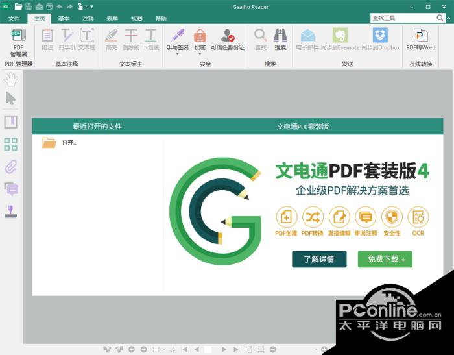The height and width of the screenshot is (355, 454).
Task: Show page thumbnails grid panel
Action: 11,144
